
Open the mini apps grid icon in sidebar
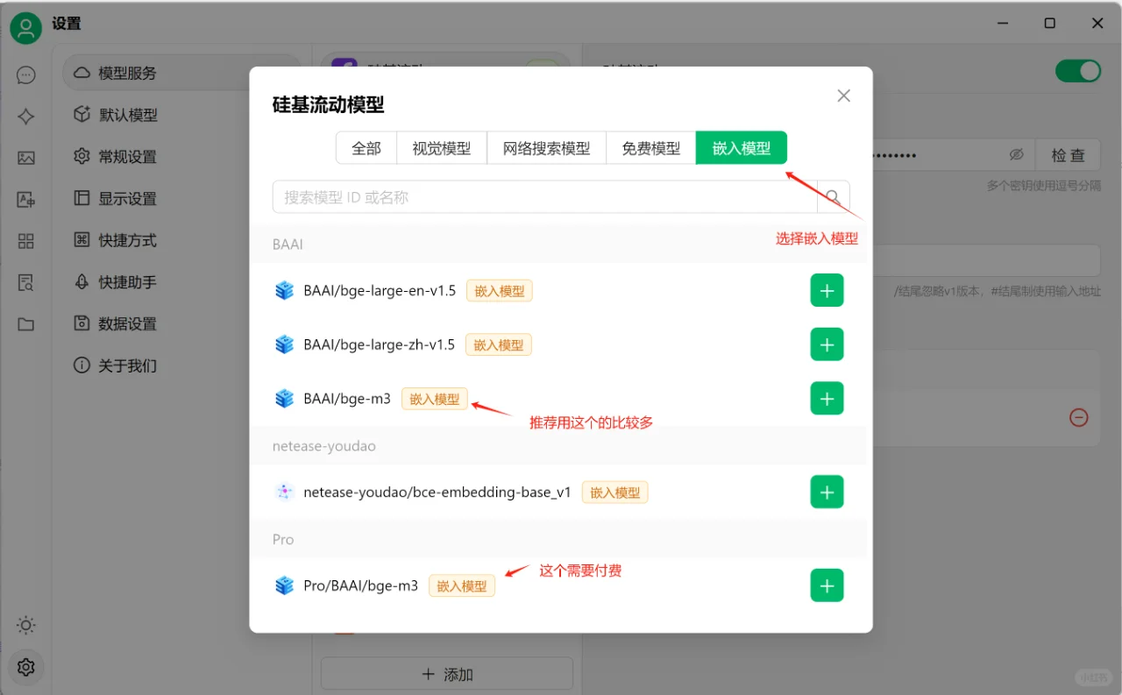[25, 240]
